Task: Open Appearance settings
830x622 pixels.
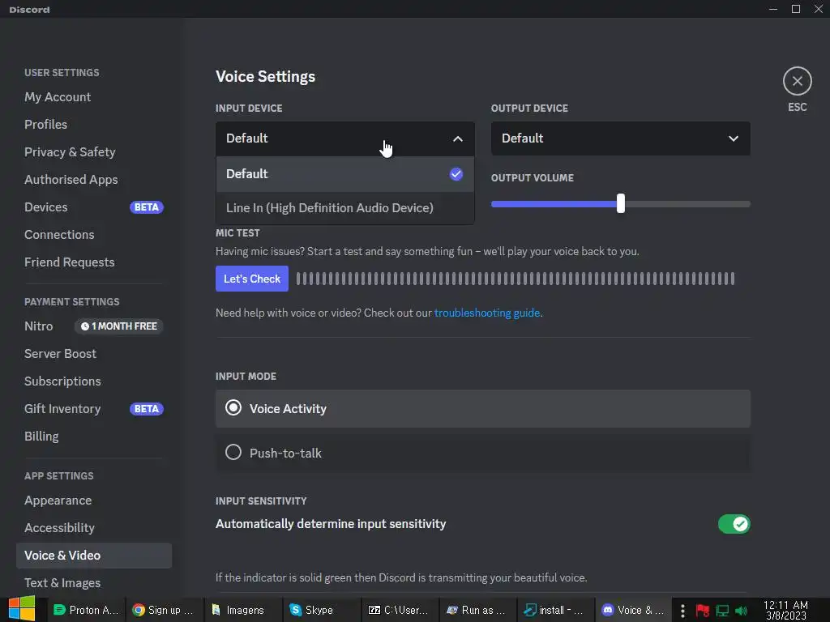Action: (58, 501)
